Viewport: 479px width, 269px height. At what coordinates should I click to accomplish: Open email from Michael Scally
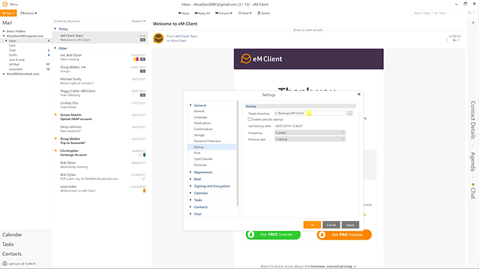pos(100,81)
